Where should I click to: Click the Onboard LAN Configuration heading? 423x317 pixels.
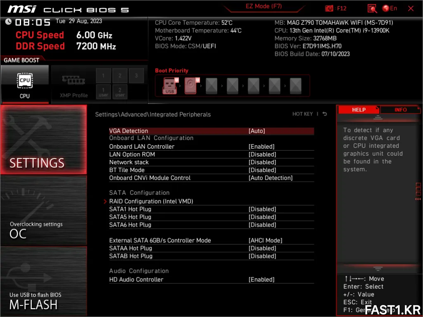tap(151, 138)
